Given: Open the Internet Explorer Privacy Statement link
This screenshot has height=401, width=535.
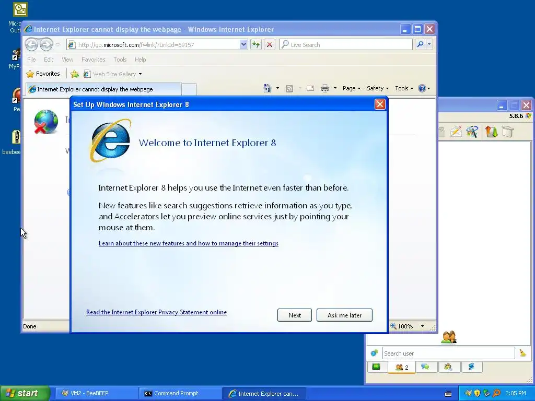Looking at the screenshot, I should point(156,312).
